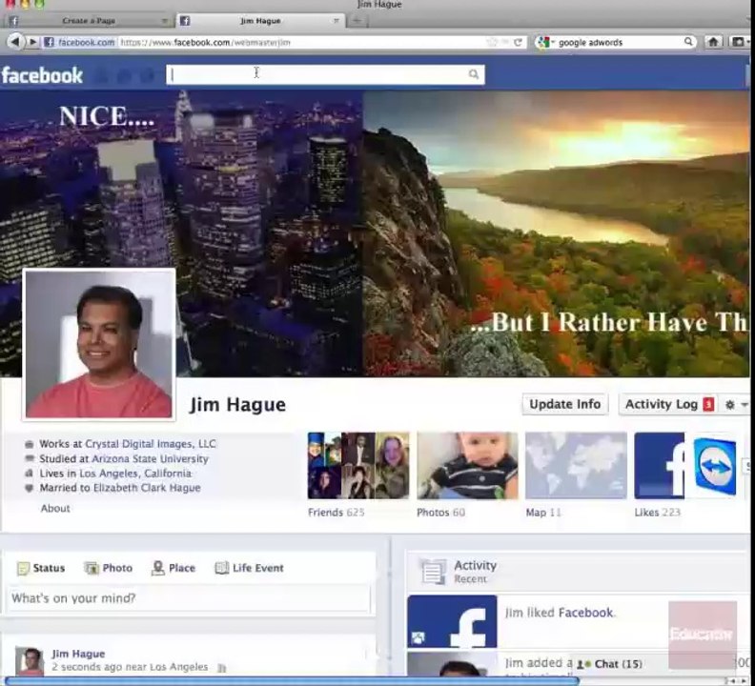Image resolution: width=755 pixels, height=686 pixels.
Task: Open the browser Home icon
Action: [713, 42]
